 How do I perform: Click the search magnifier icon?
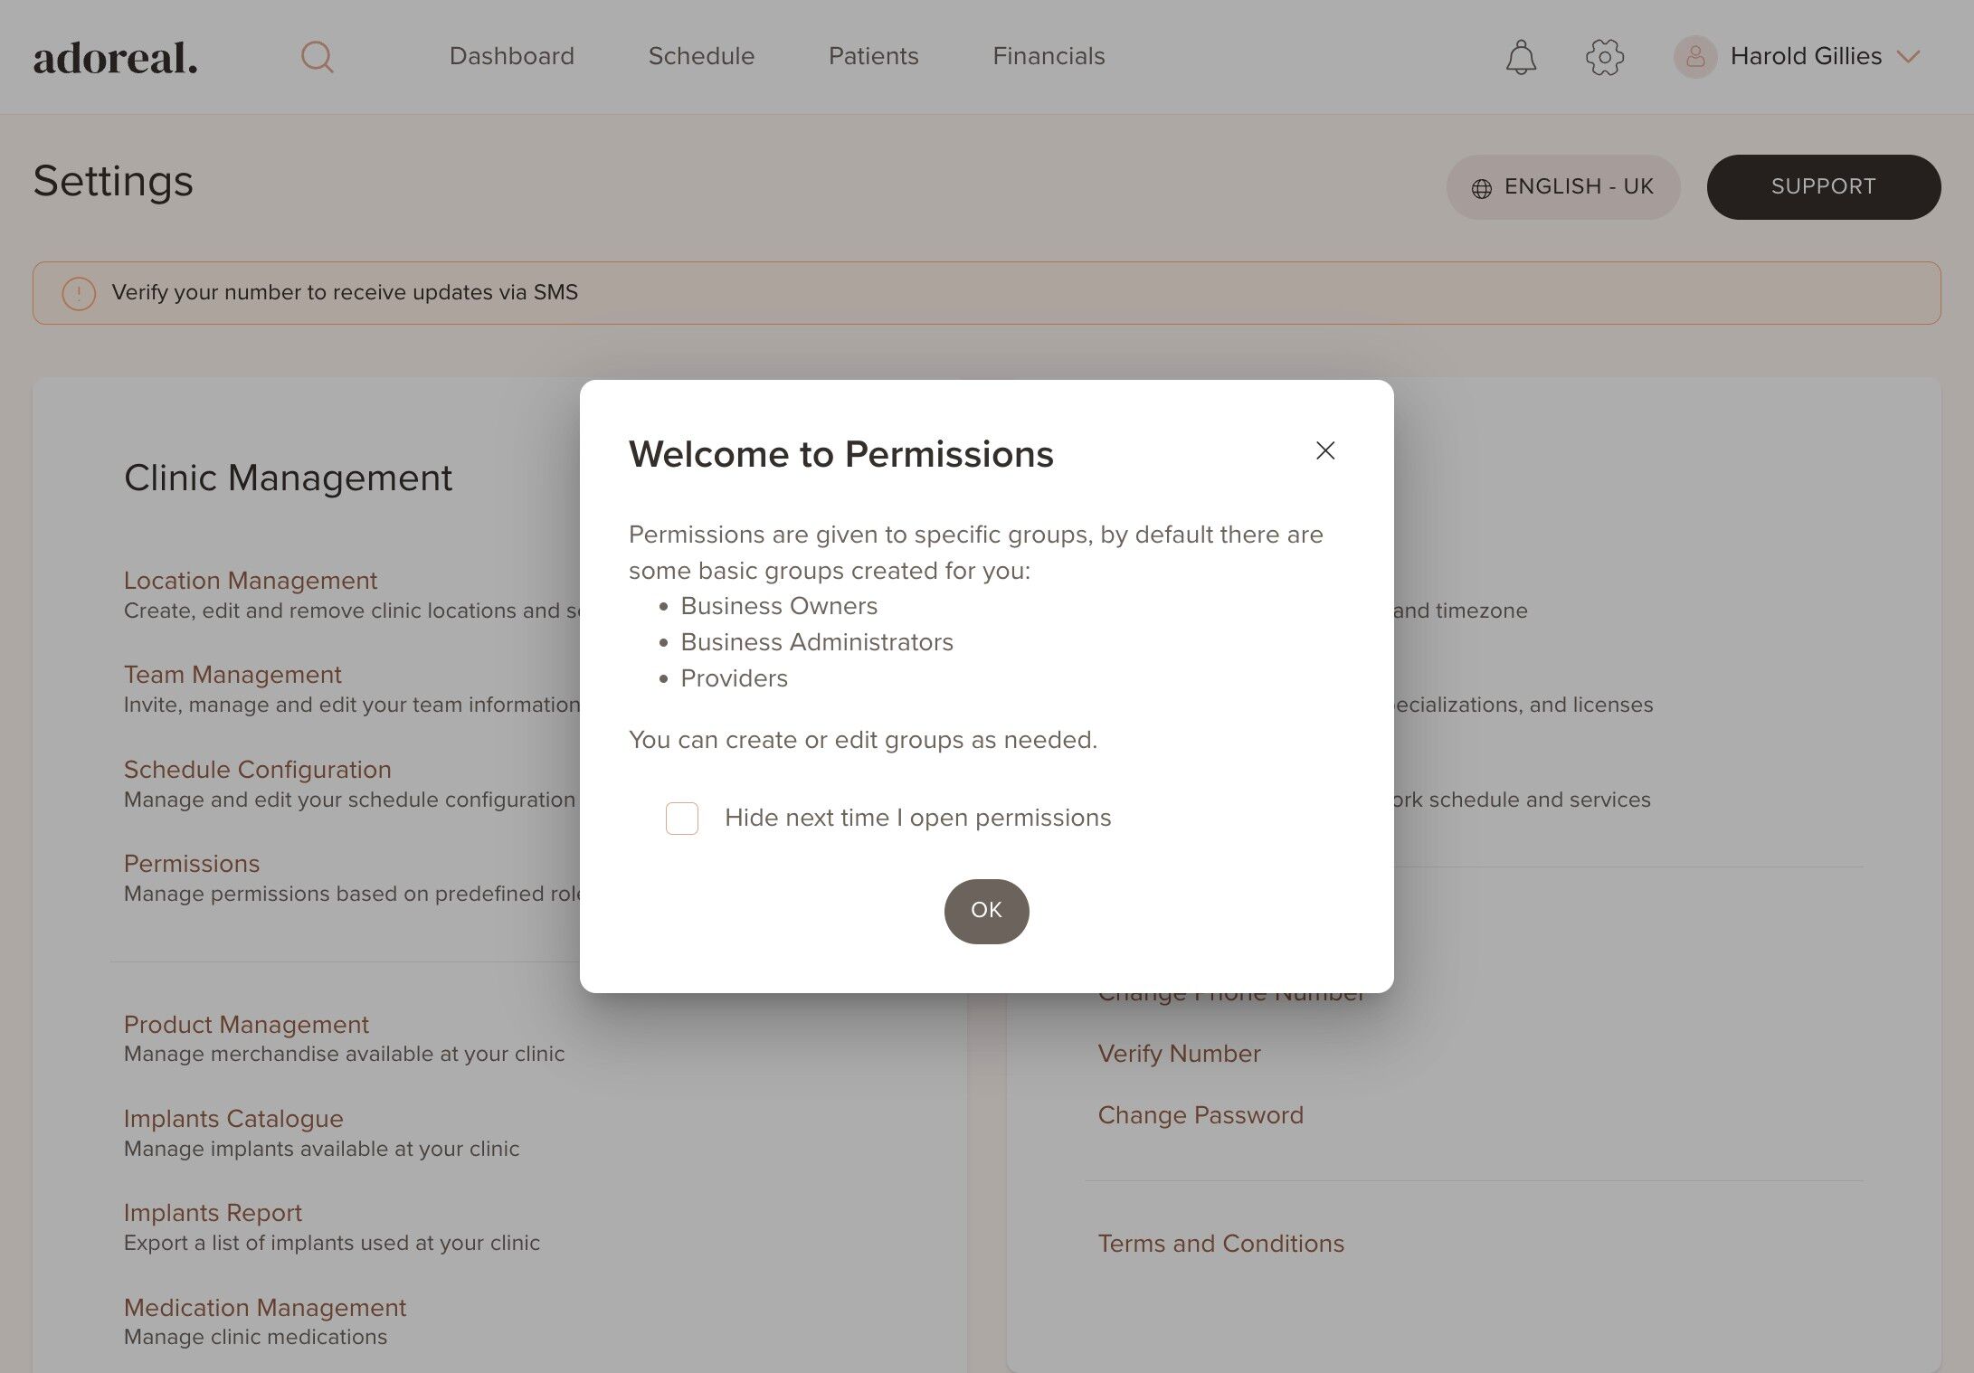317,57
